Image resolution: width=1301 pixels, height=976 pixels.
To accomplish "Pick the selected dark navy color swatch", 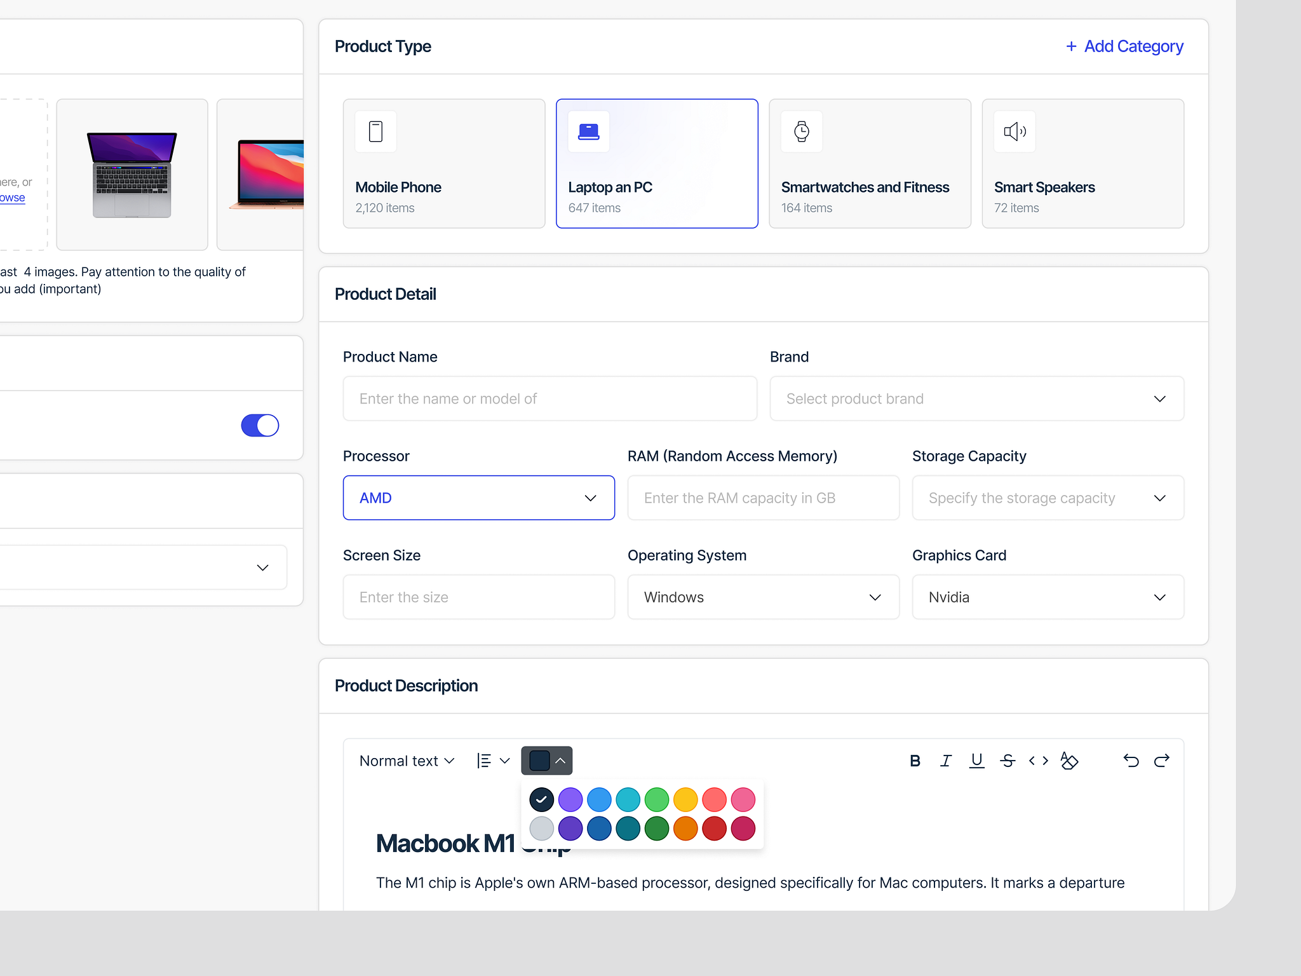I will pos(542,799).
